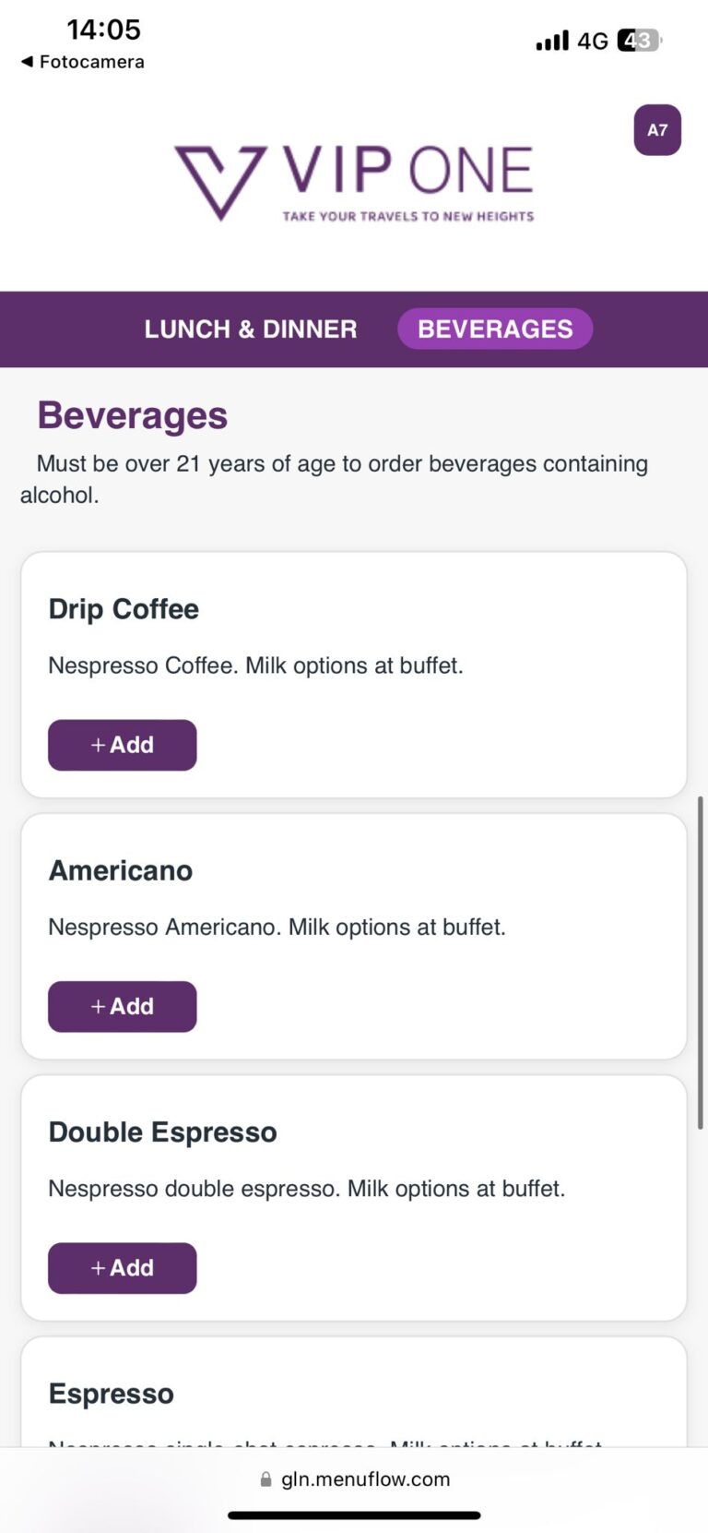Screen dimensions: 708x1533
Task: Add Drip Coffee to the order
Action: (123, 745)
